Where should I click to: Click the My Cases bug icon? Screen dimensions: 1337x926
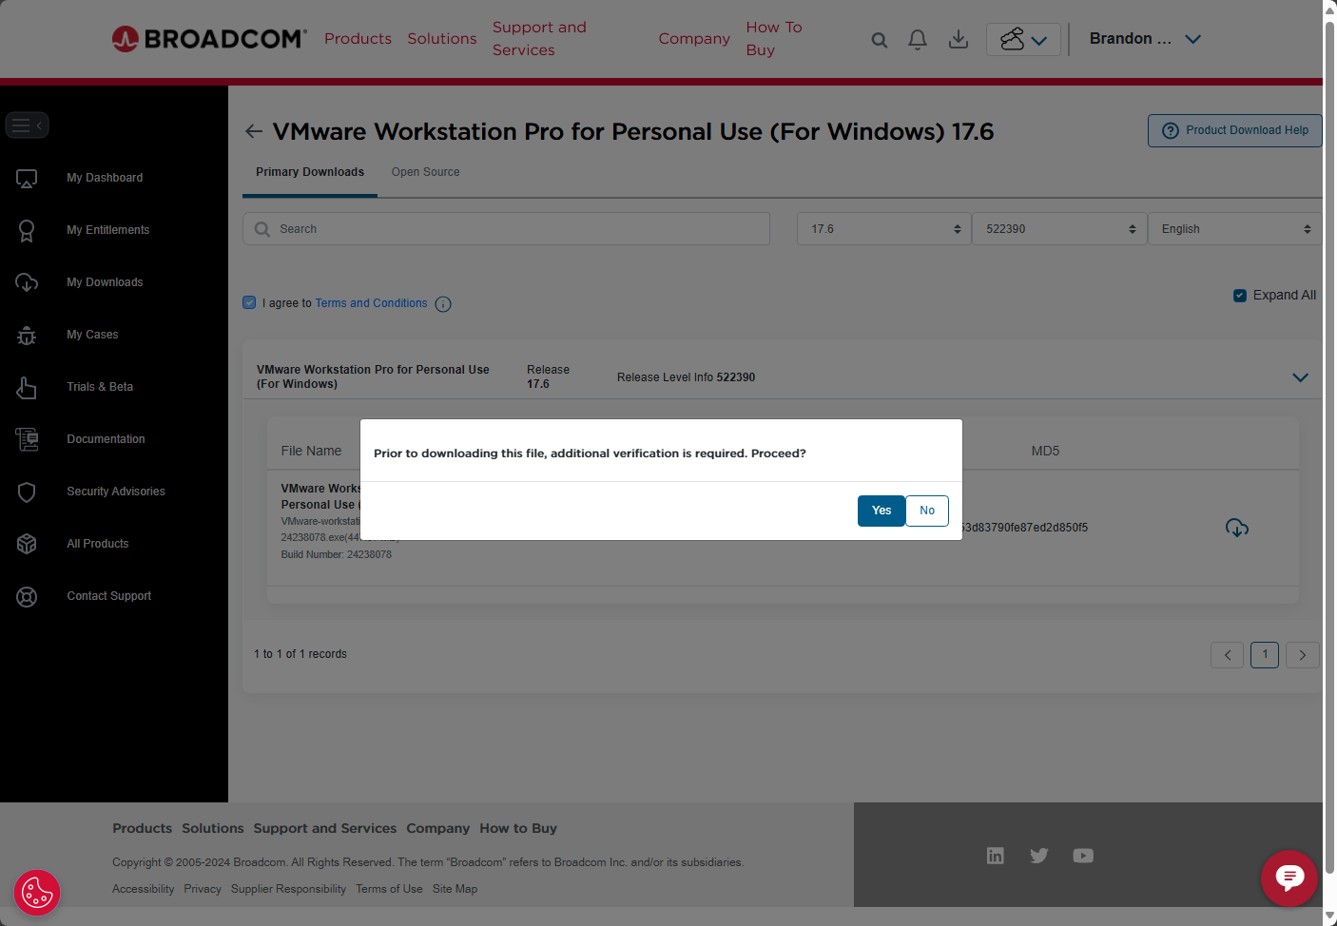(27, 335)
